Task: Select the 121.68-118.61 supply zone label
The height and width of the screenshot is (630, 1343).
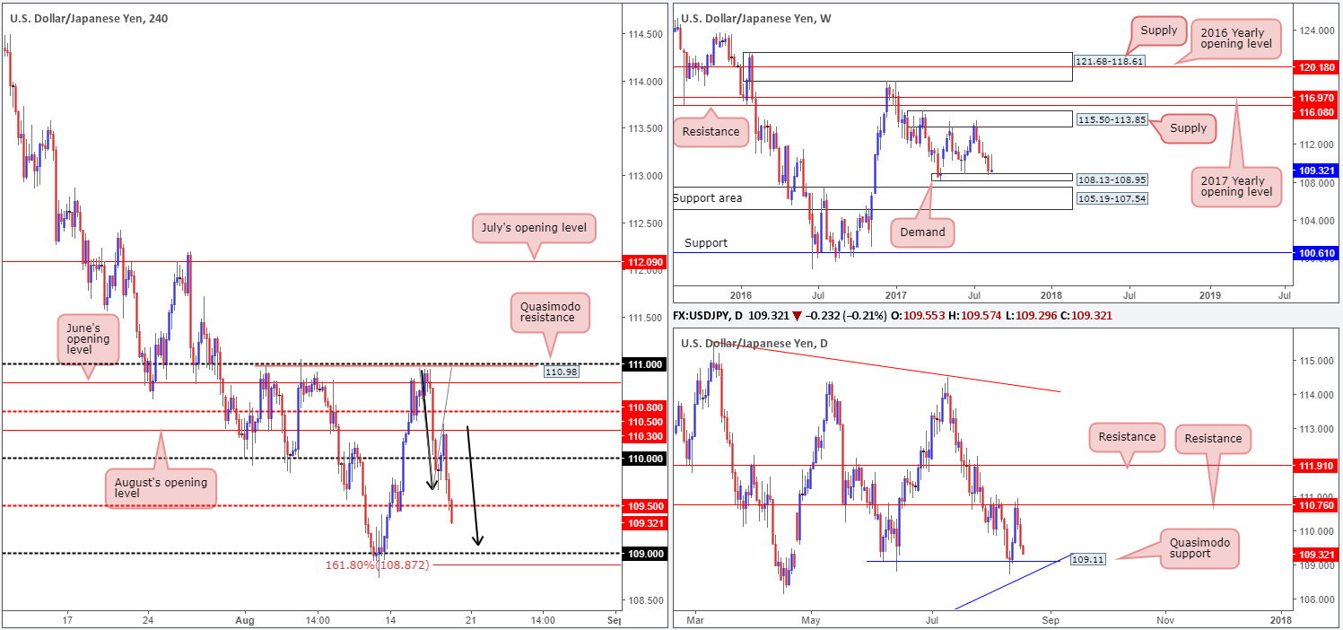Action: (x=1109, y=60)
